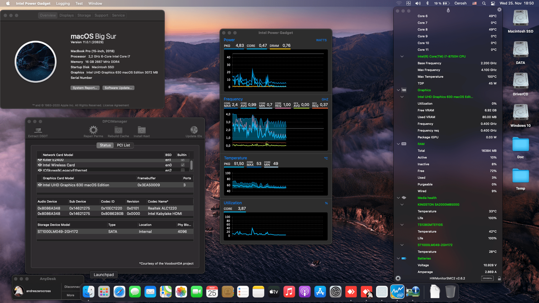The width and height of the screenshot is (539, 303).
Task: Adjust the 2500MHz frequency control
Action: 488,278
